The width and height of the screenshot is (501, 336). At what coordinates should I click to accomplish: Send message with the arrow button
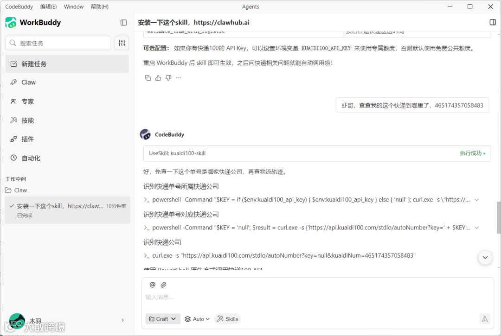click(x=484, y=318)
